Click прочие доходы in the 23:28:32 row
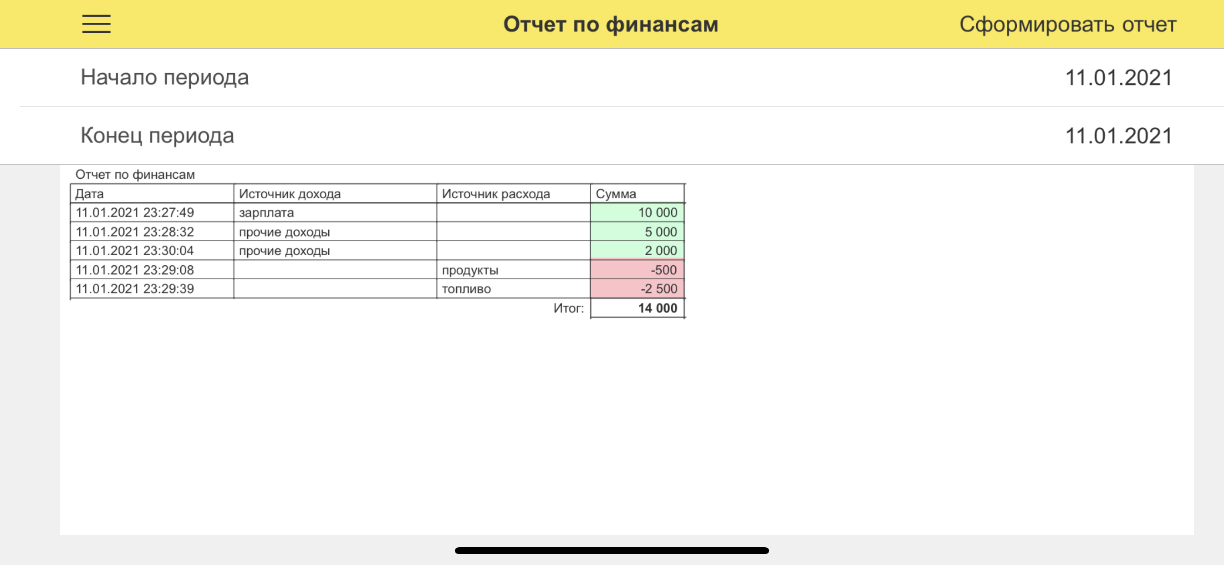 (335, 232)
